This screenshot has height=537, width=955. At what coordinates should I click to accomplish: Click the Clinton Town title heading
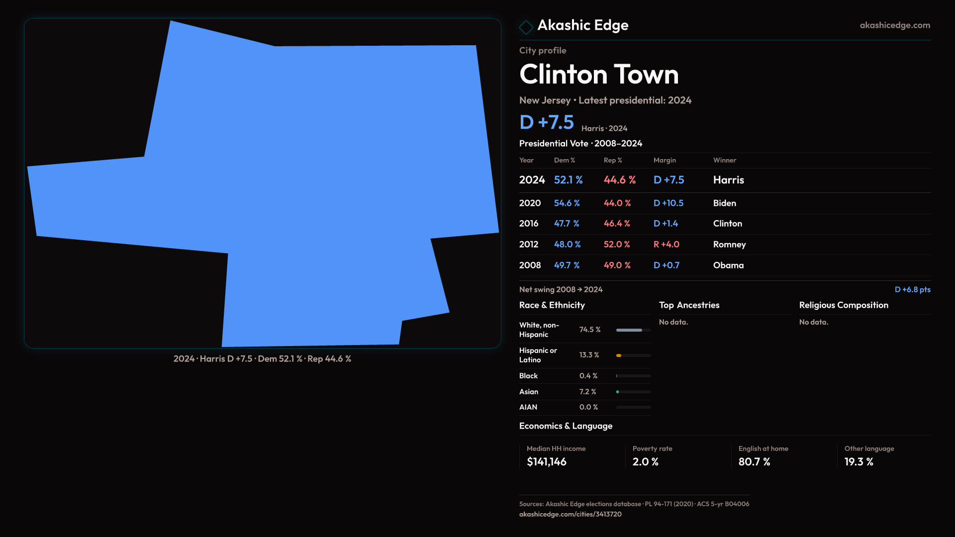pyautogui.click(x=598, y=75)
